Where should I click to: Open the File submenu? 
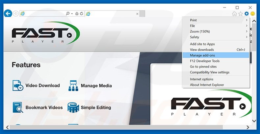click(x=216, y=26)
